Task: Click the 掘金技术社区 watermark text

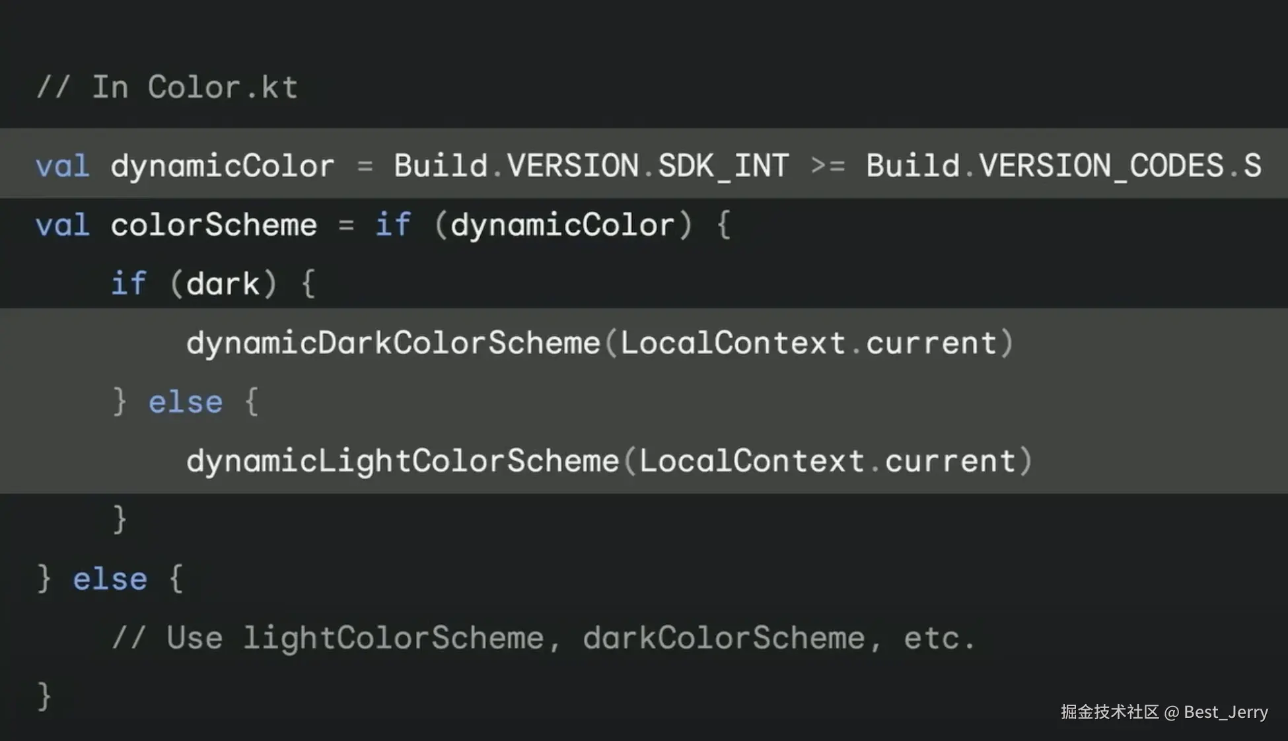Action: coord(1109,712)
